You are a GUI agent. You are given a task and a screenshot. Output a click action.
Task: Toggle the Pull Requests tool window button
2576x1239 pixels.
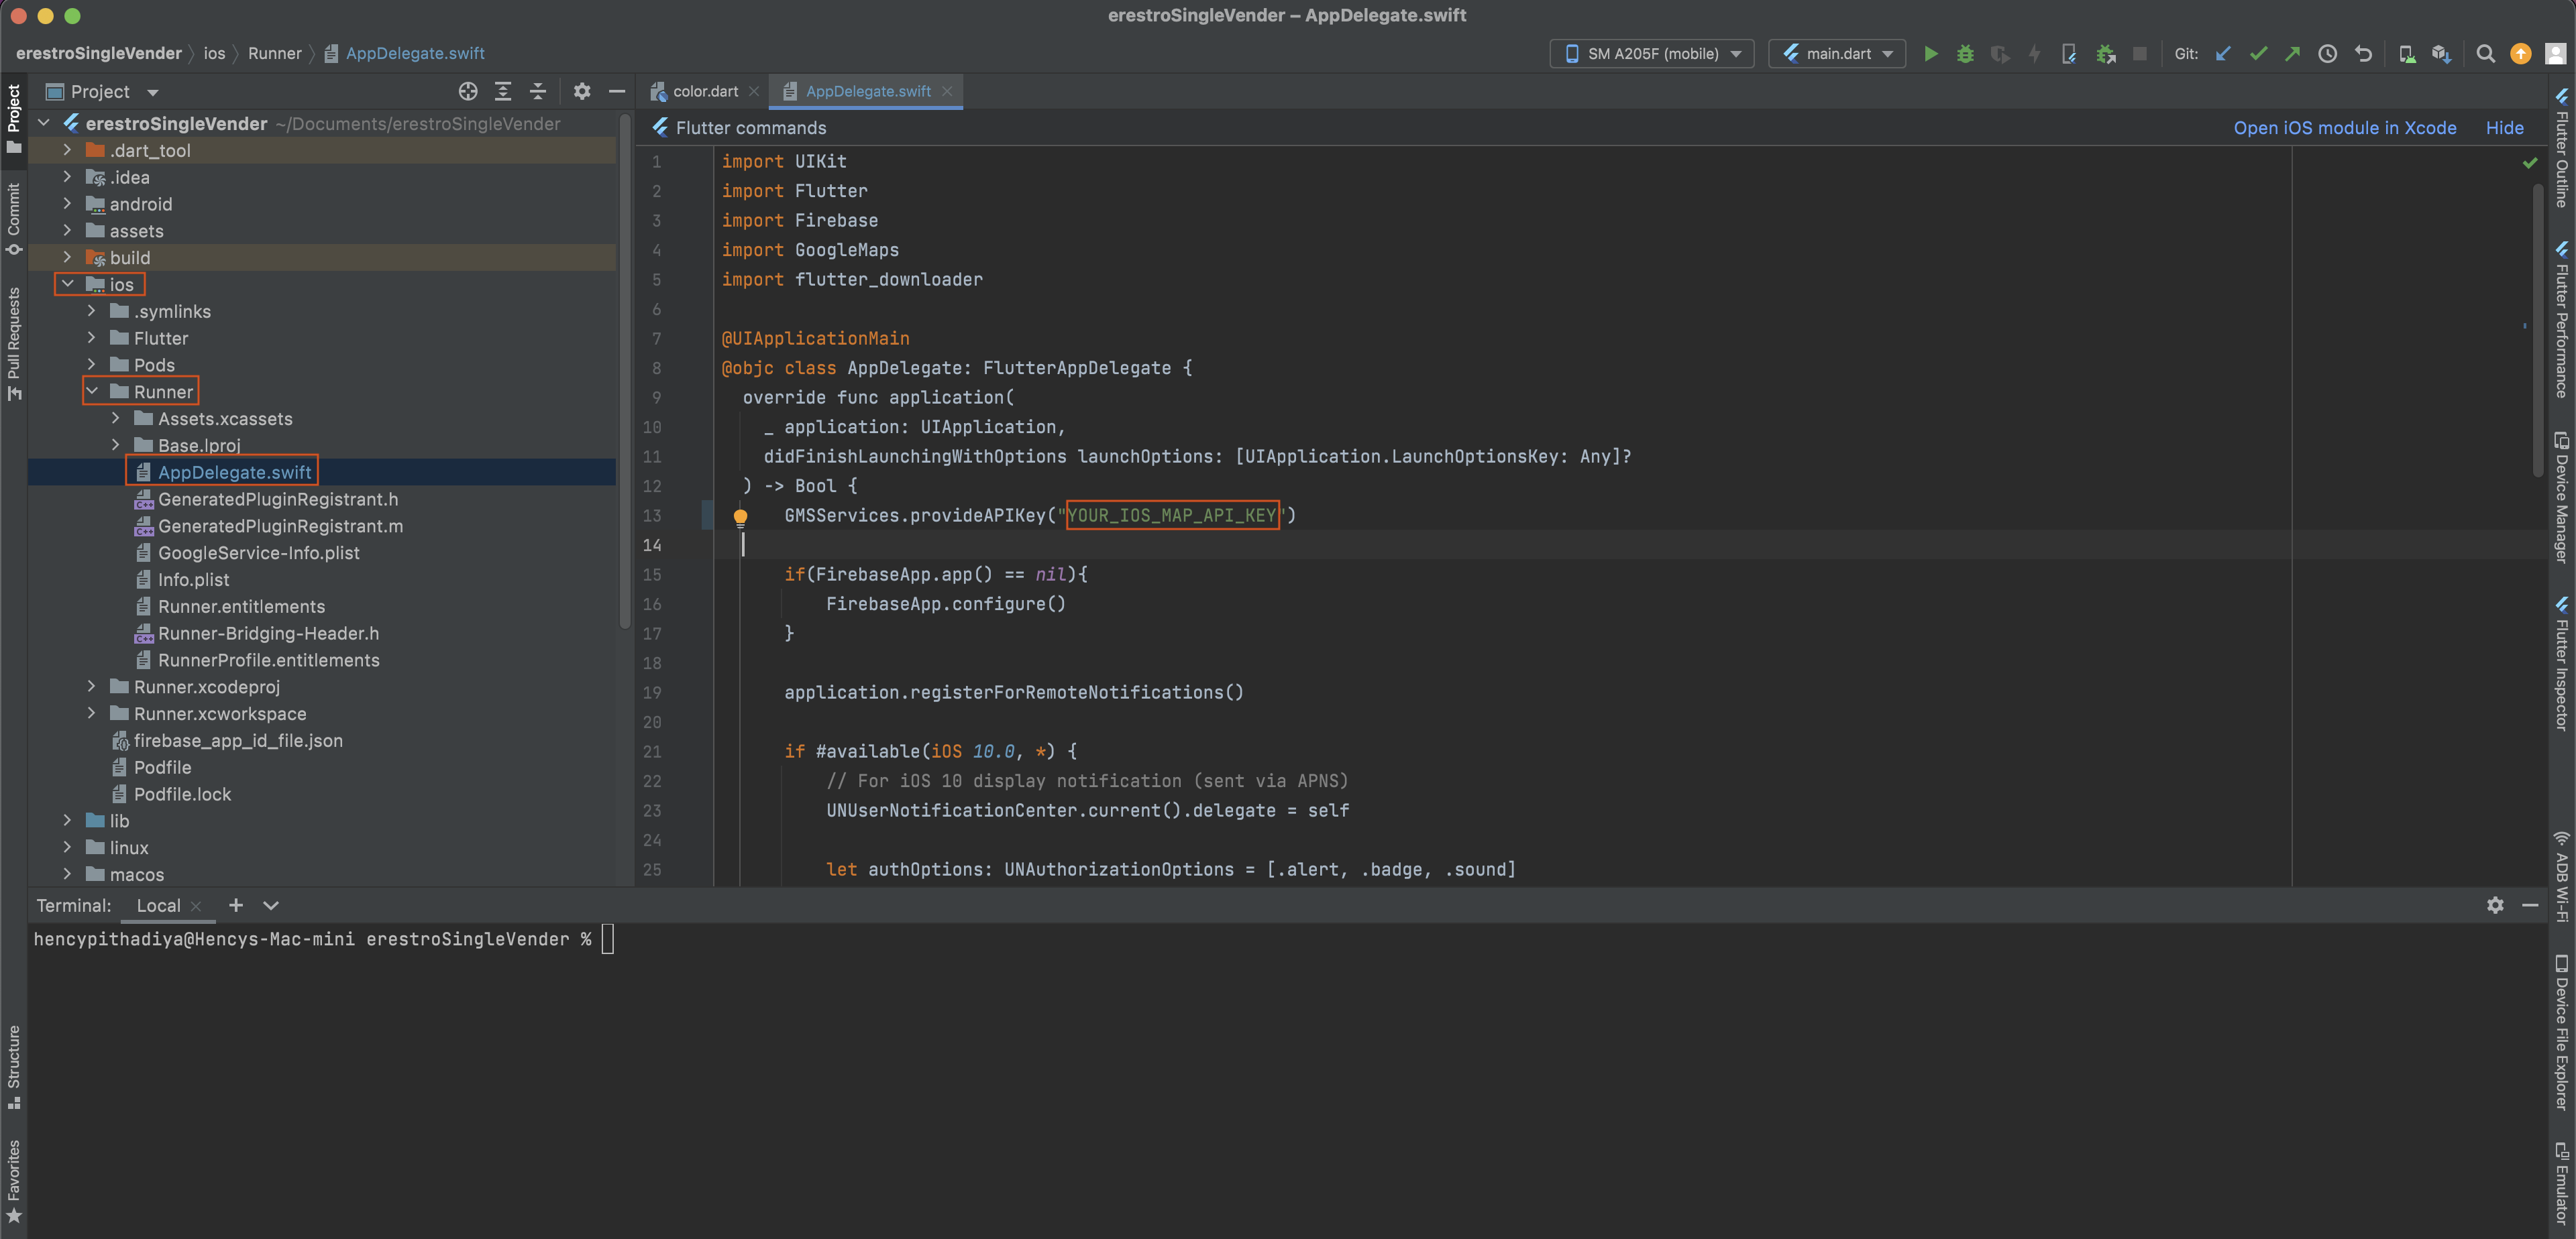[x=14, y=344]
